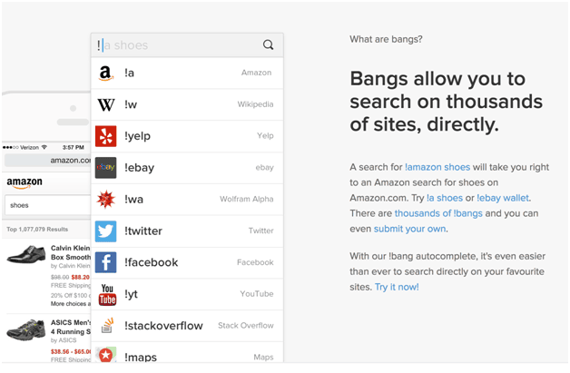The height and width of the screenshot is (373, 570).
Task: Select the Wolfram Alpha icon
Action: point(106,200)
